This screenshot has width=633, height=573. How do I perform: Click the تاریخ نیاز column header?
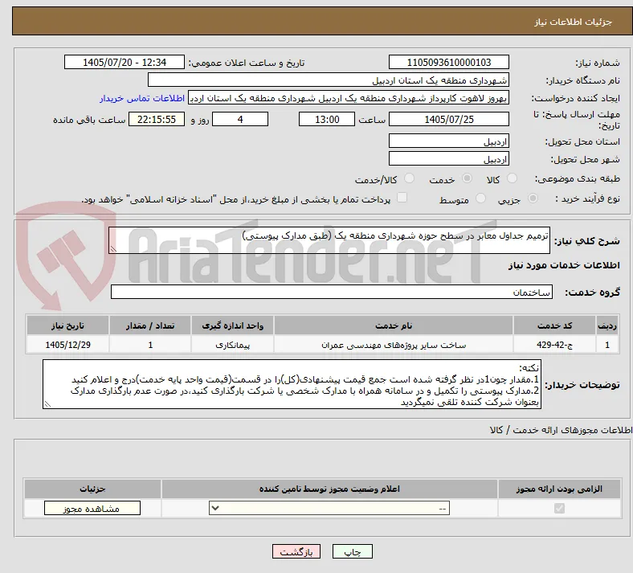[x=67, y=325]
